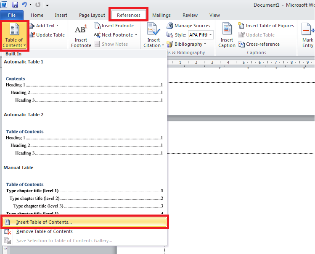Click the horizontal ruler at mark 5
Image resolution: width=315 pixels, height=254 pixels.
point(244,63)
